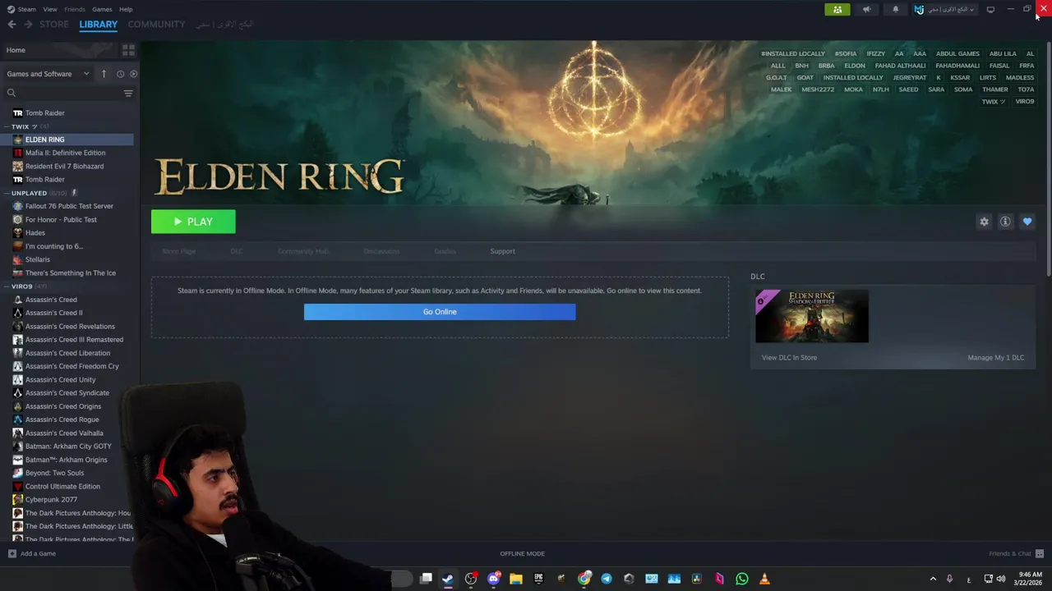Click the ABDUL GAMES collection tag
The width and height of the screenshot is (1052, 591).
(957, 53)
